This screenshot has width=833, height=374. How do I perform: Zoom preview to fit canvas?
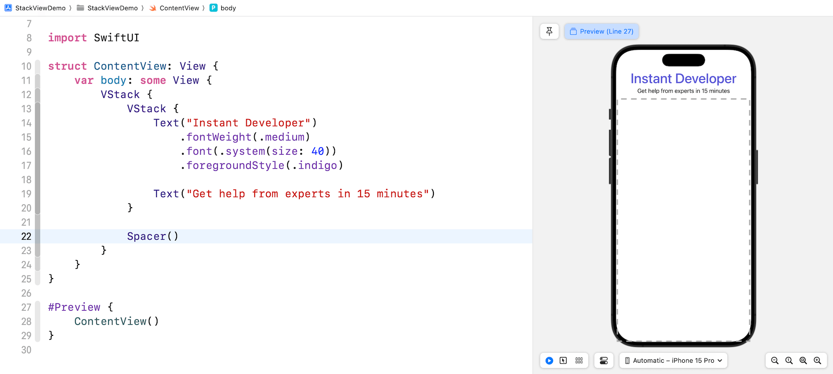pyautogui.click(x=803, y=361)
